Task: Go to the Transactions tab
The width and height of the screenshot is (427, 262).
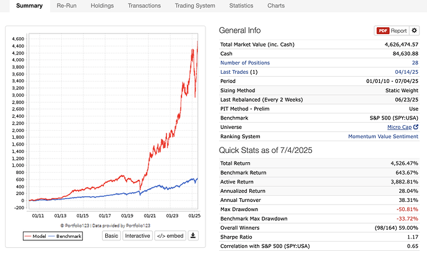Action: [144, 6]
